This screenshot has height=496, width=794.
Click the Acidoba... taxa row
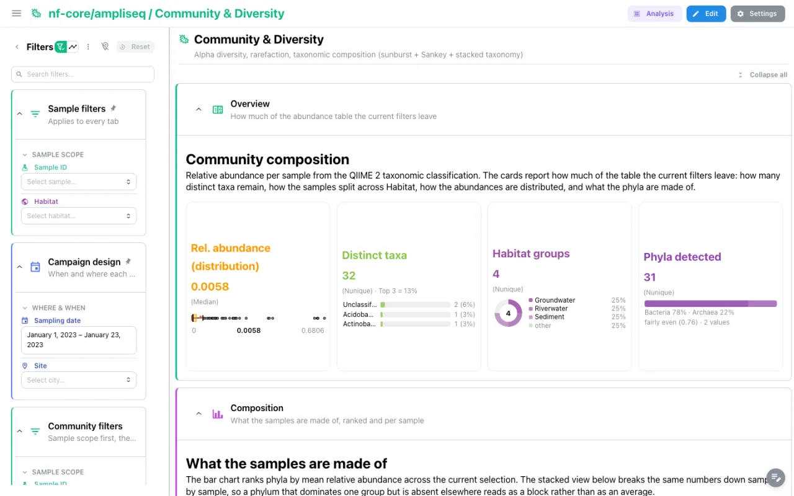tap(409, 314)
